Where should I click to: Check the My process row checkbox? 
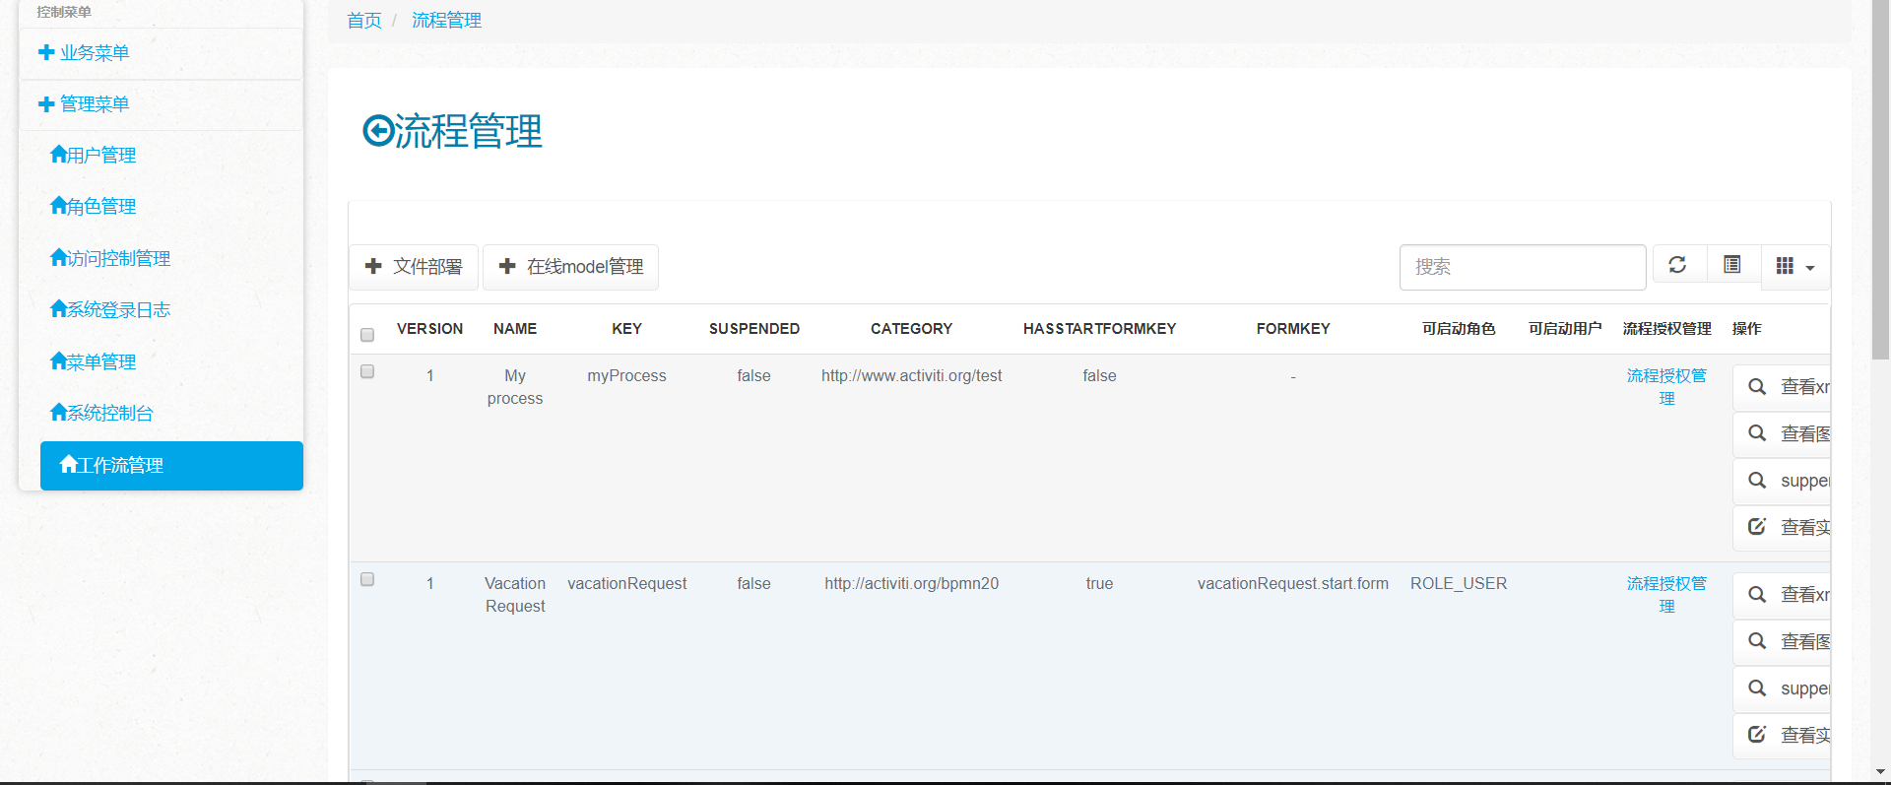(367, 371)
